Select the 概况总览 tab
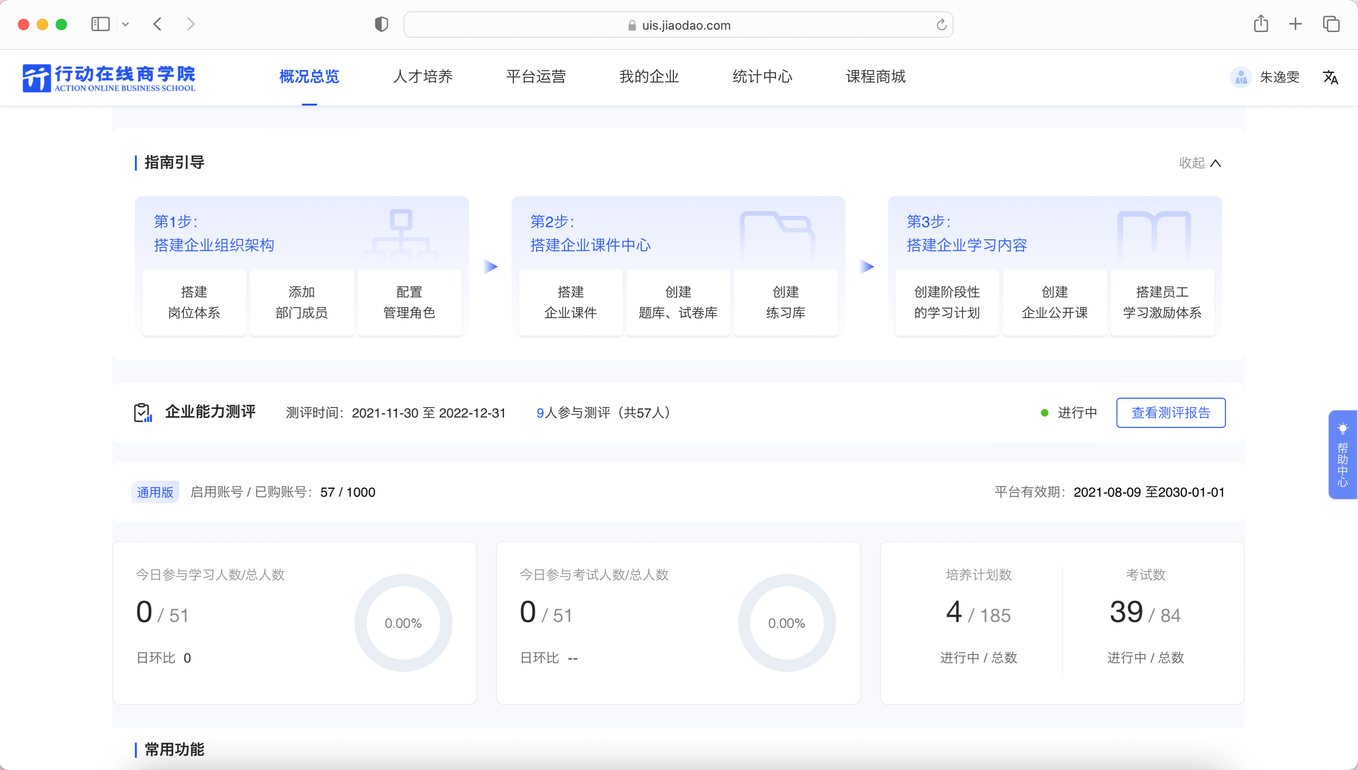This screenshot has height=770, width=1358. (309, 77)
